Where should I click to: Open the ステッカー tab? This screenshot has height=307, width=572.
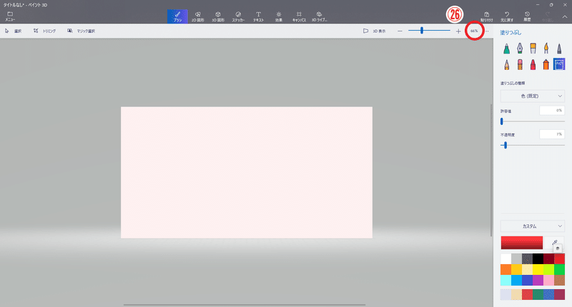click(x=238, y=16)
